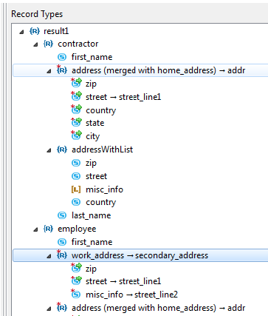268x316 pixels.
Task: Collapse the work_address → secondary_address node
Action: tap(49, 256)
